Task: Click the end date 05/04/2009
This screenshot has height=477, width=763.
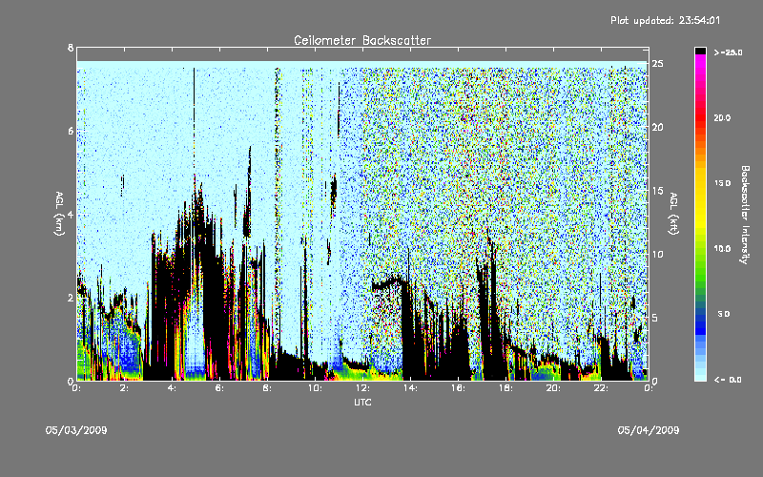Action: [649, 430]
